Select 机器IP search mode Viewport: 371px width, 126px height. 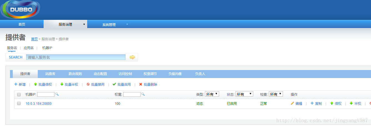tap(47, 48)
